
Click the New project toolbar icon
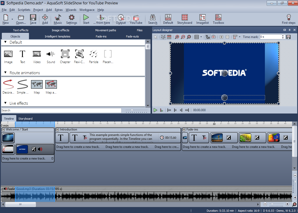point(6,19)
